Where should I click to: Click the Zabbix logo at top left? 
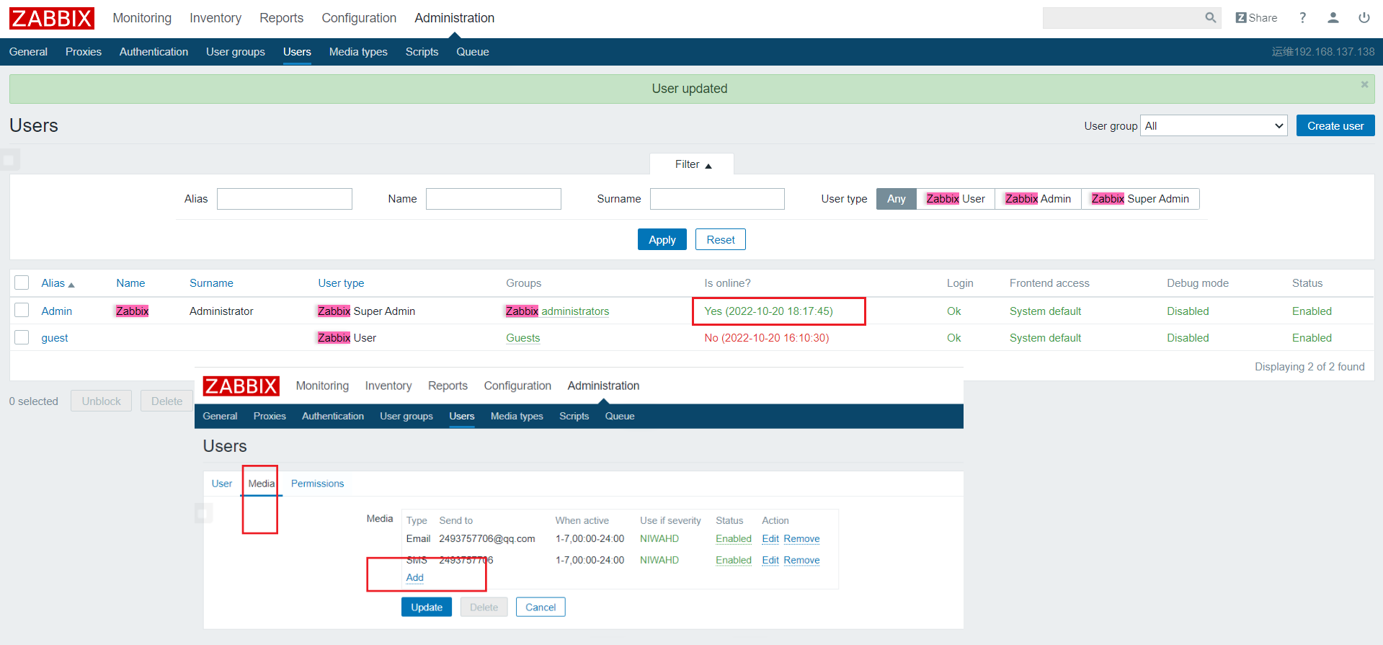pyautogui.click(x=51, y=18)
